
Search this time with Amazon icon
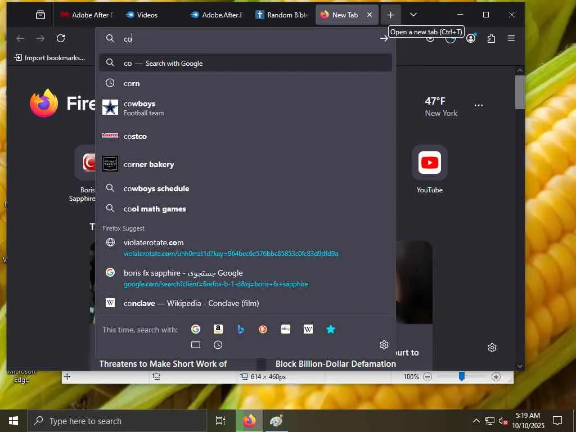[x=218, y=329]
